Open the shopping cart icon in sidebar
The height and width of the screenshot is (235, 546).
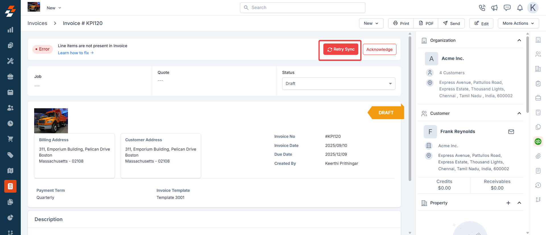click(x=10, y=139)
